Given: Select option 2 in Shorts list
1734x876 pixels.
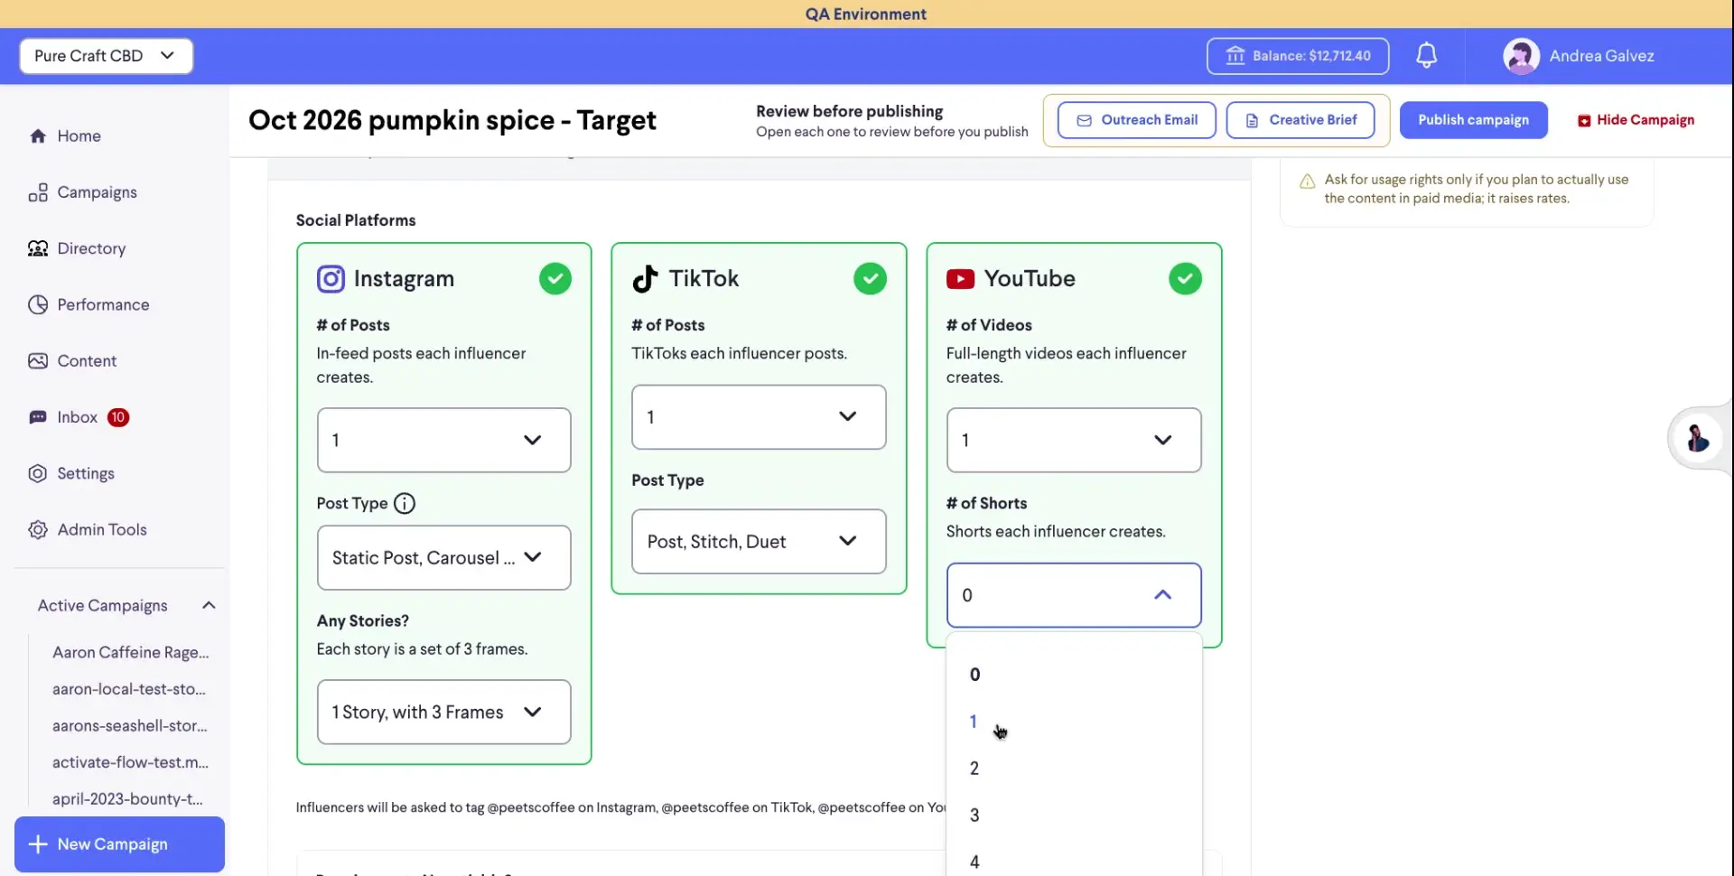Looking at the screenshot, I should tap(1074, 769).
